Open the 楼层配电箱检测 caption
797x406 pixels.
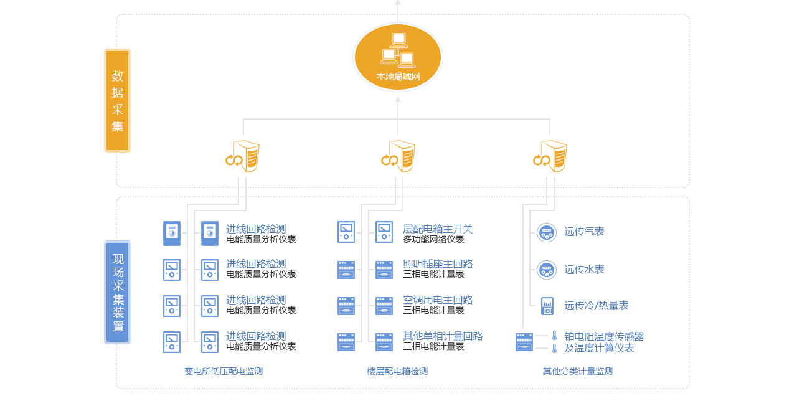[397, 371]
